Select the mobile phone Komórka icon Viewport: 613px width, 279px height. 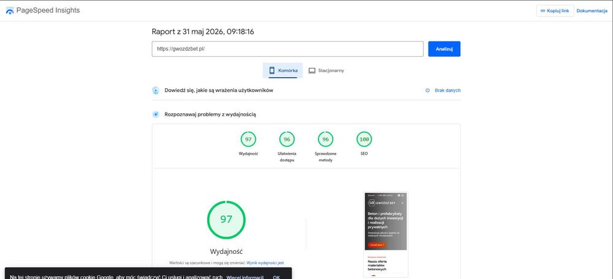(272, 70)
